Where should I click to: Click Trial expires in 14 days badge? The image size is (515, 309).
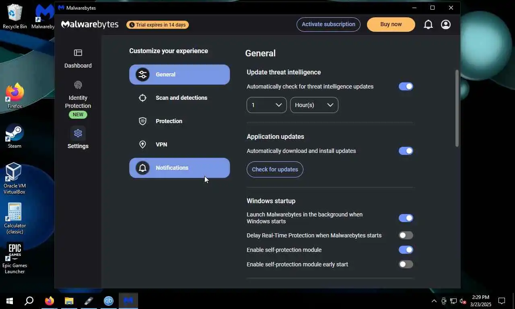click(157, 25)
